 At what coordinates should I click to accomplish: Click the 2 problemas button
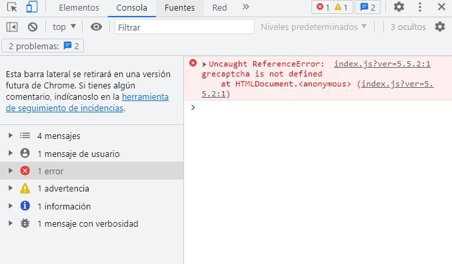point(43,46)
